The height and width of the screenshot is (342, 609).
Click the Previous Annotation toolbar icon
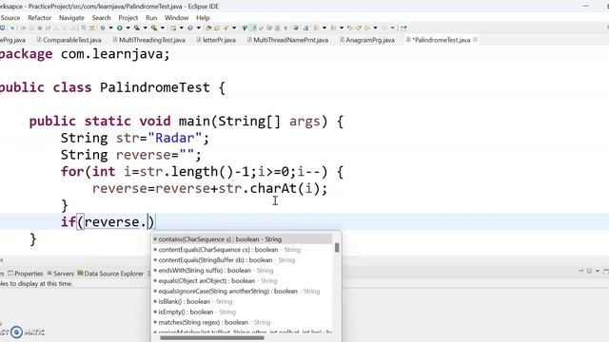(x=333, y=28)
